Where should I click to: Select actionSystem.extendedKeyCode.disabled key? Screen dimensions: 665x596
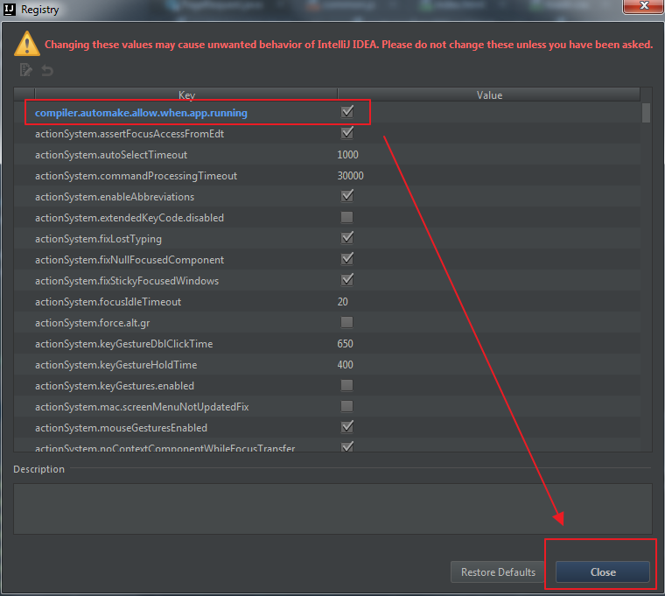tap(129, 218)
